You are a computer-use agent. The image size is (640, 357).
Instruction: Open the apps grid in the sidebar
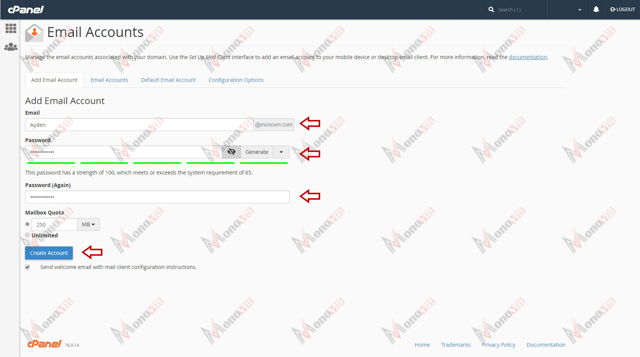click(10, 28)
